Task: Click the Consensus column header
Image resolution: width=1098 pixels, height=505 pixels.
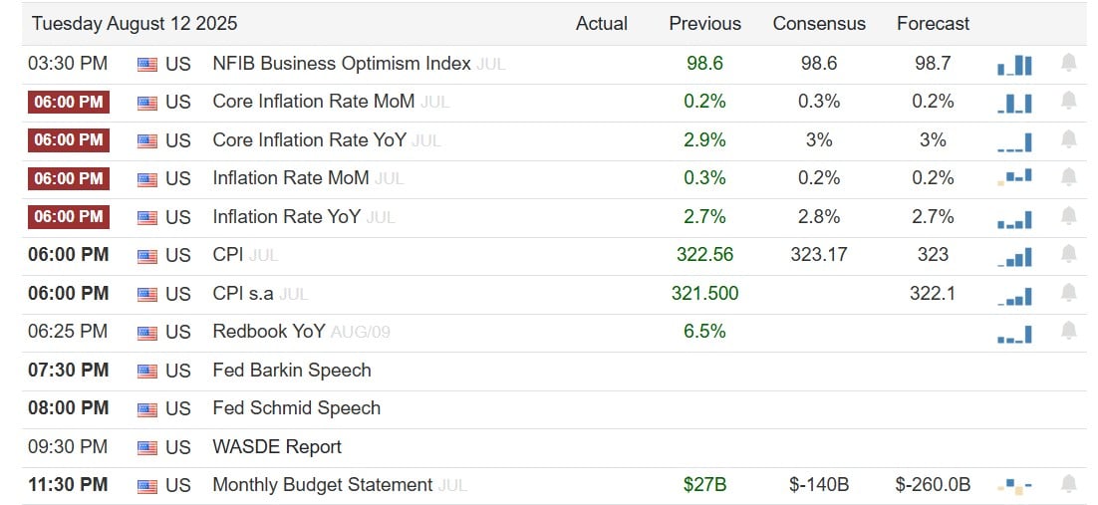Action: 819,24
